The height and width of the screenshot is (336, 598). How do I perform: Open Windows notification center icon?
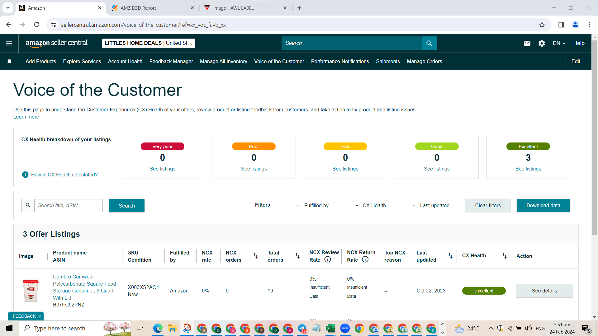coord(586,329)
